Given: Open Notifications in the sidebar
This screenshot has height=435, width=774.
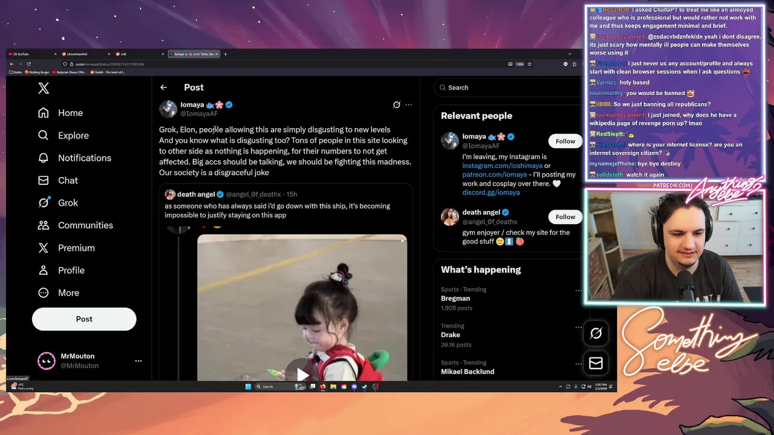Looking at the screenshot, I should [74, 158].
